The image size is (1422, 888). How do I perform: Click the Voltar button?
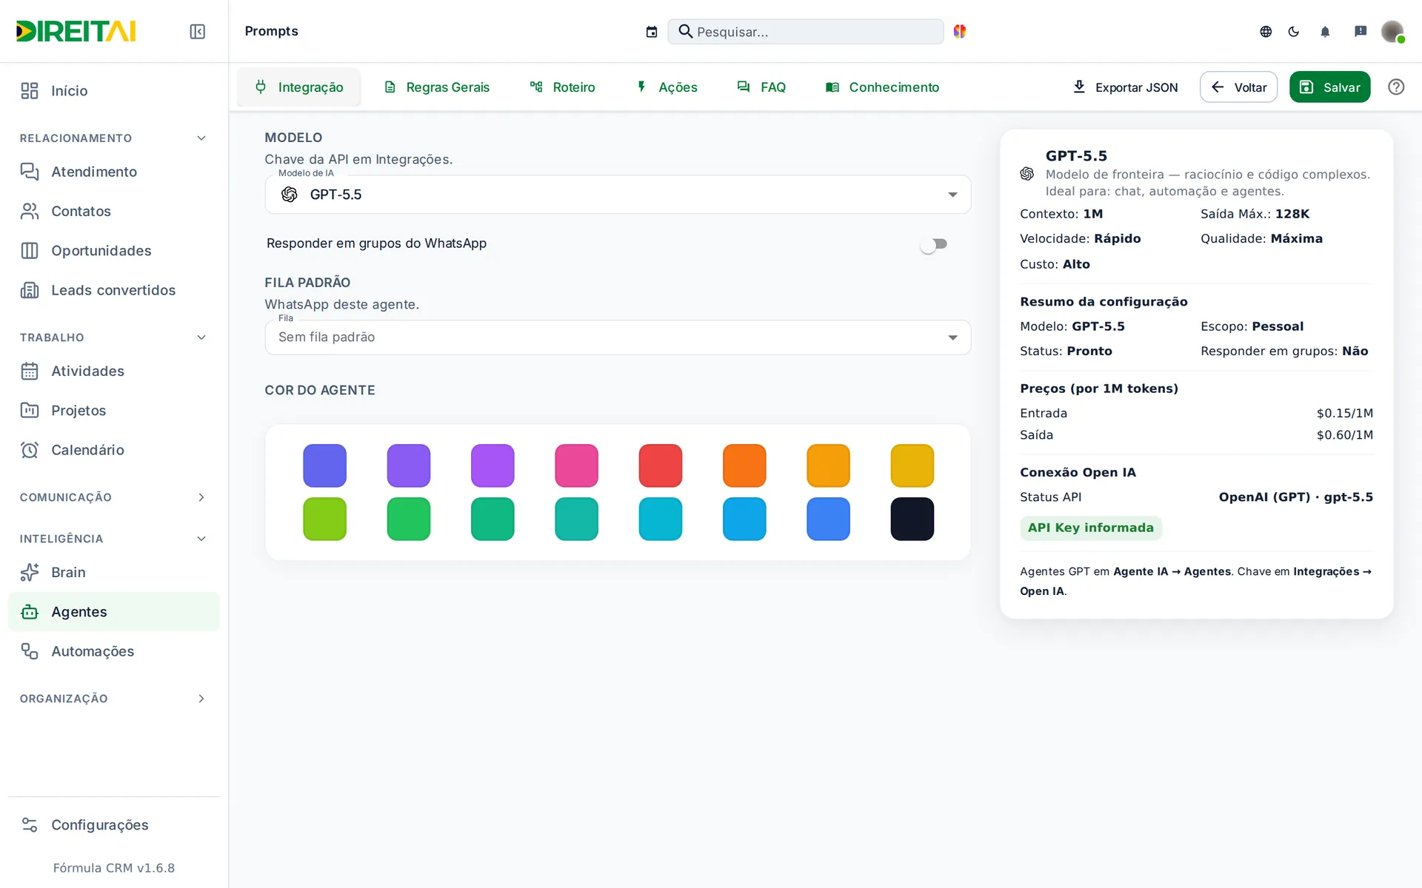(x=1238, y=87)
